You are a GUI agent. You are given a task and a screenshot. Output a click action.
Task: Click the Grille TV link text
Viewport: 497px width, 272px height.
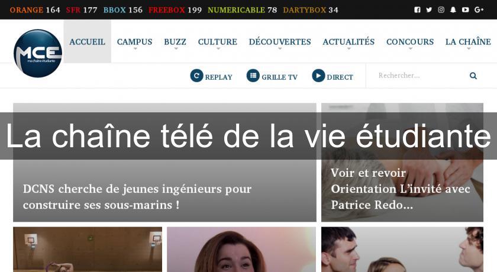[x=279, y=77]
